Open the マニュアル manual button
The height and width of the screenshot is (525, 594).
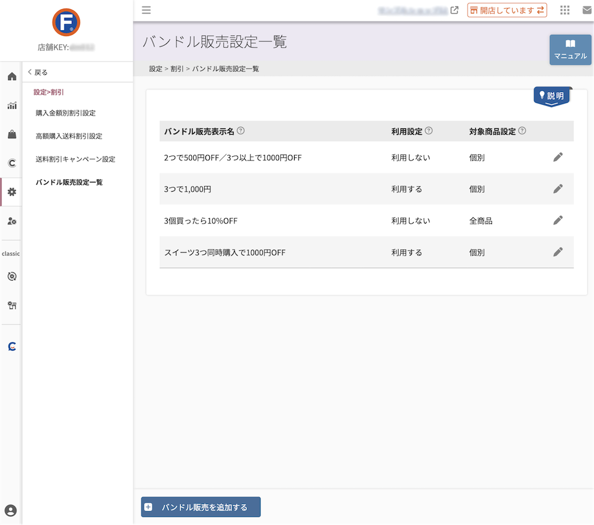(x=570, y=50)
